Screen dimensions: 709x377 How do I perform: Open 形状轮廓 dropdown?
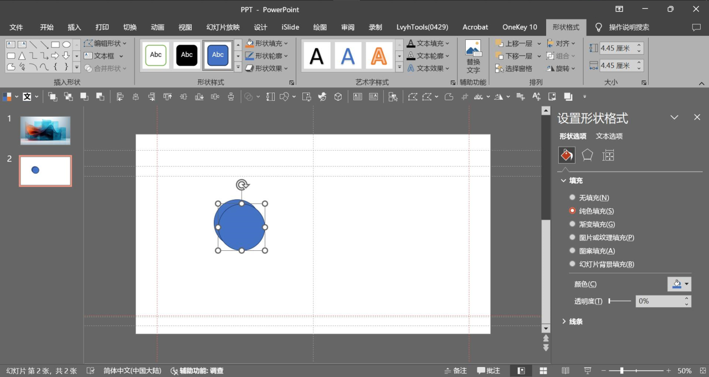coord(267,56)
